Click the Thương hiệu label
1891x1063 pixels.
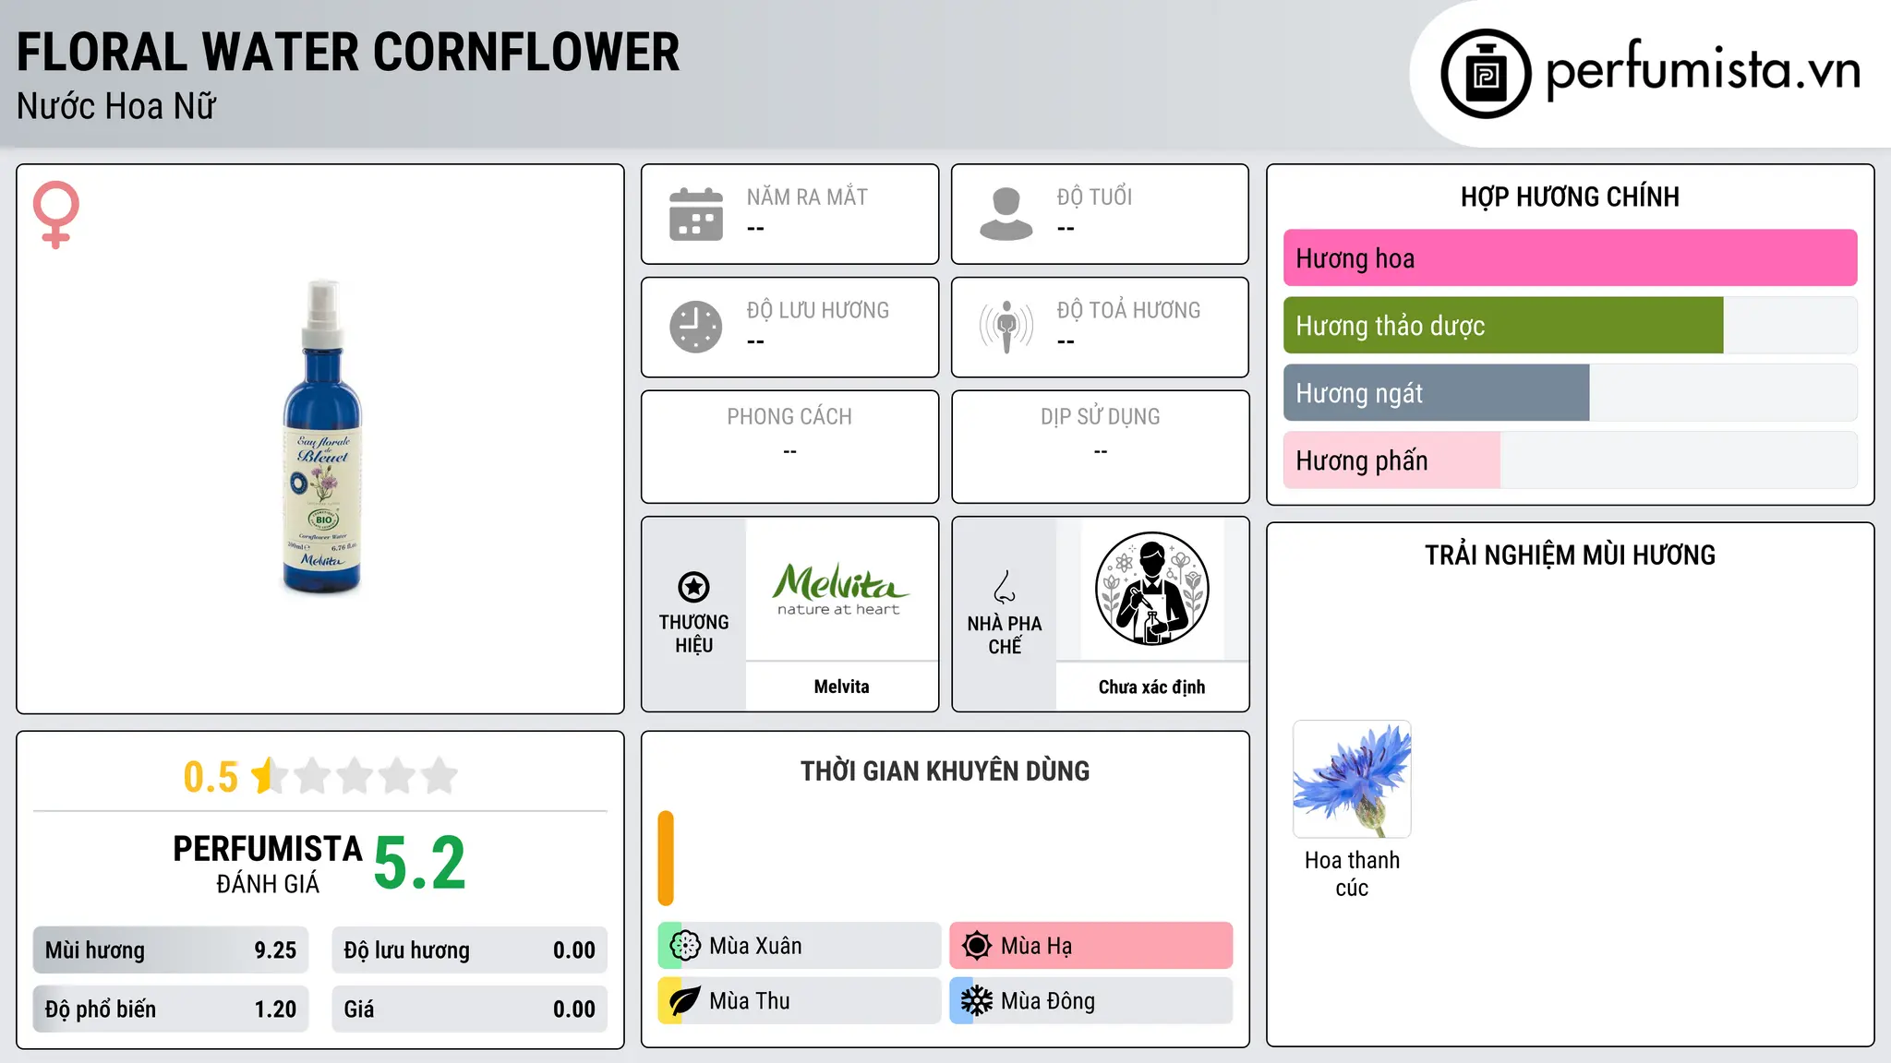click(693, 634)
